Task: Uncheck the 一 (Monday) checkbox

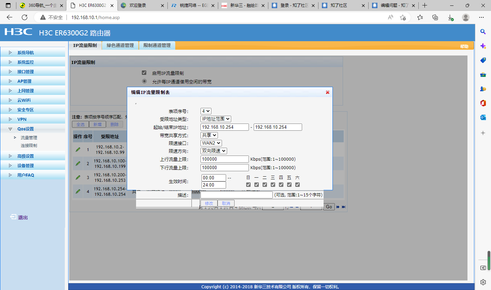Action: click(256, 185)
